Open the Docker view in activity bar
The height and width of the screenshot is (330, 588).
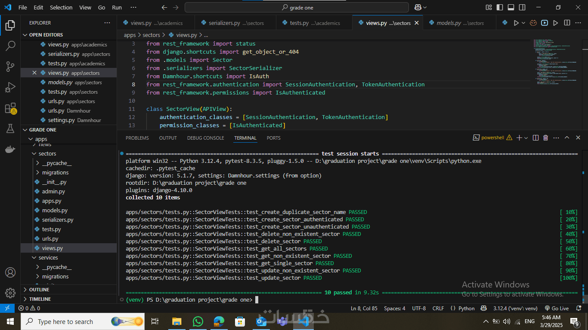(10, 150)
